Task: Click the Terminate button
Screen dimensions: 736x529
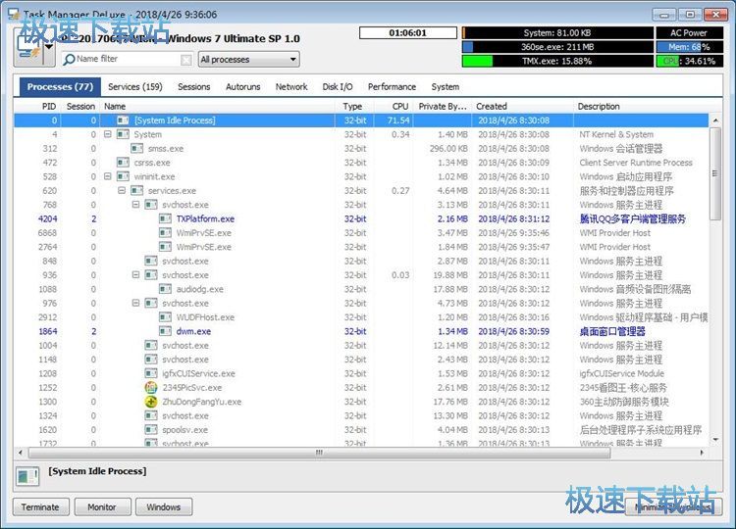Action: click(x=41, y=507)
